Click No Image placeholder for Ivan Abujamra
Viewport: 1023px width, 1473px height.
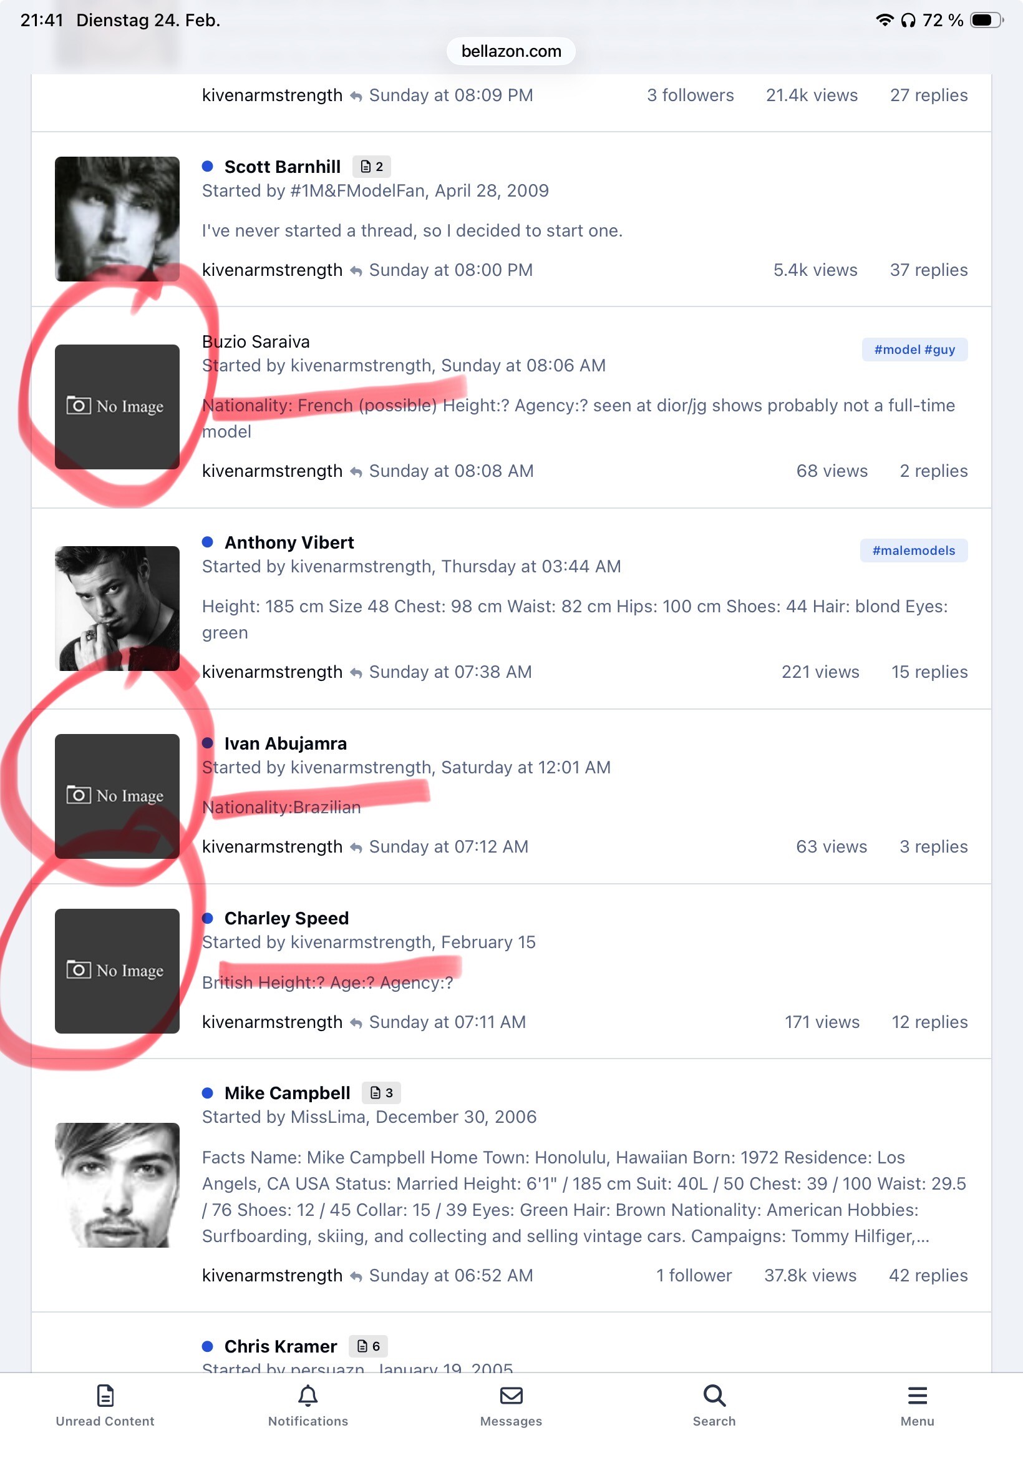117,796
